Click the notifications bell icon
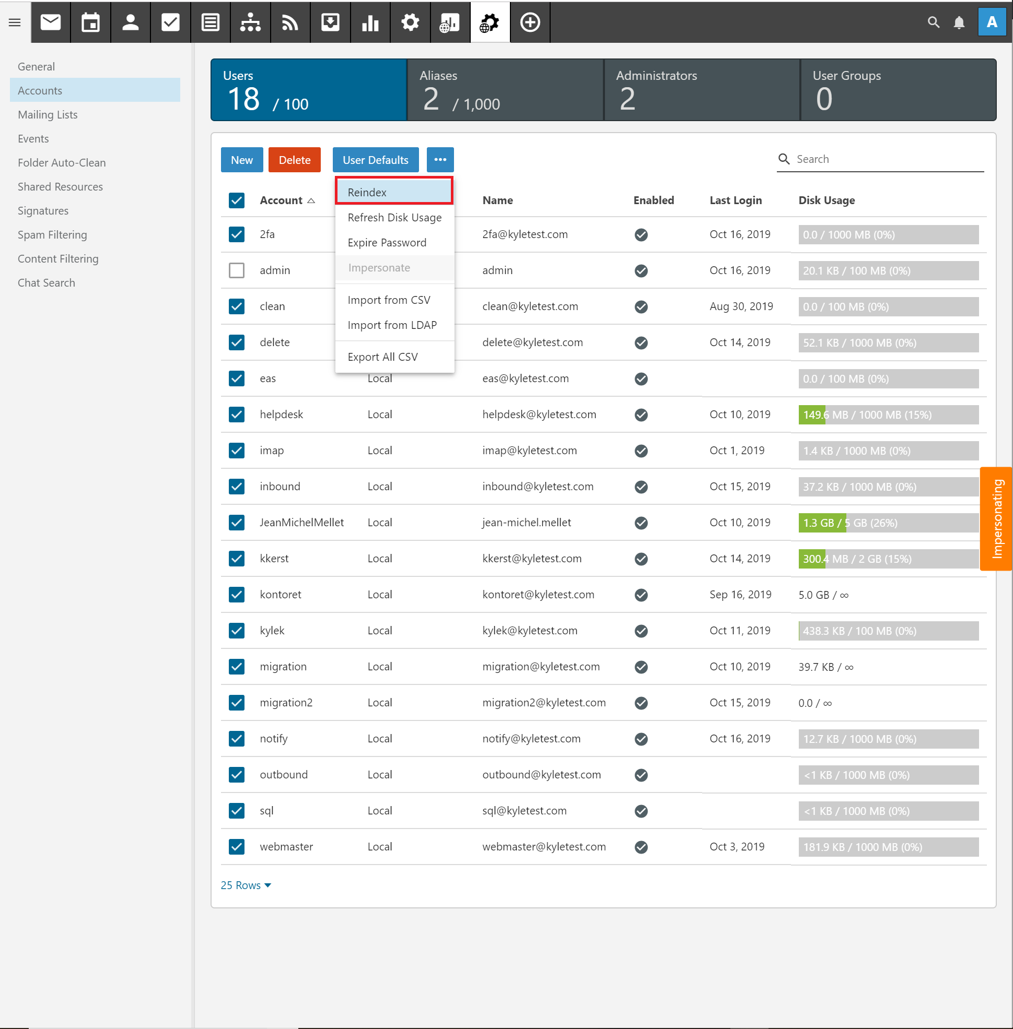1013x1029 pixels. click(959, 22)
